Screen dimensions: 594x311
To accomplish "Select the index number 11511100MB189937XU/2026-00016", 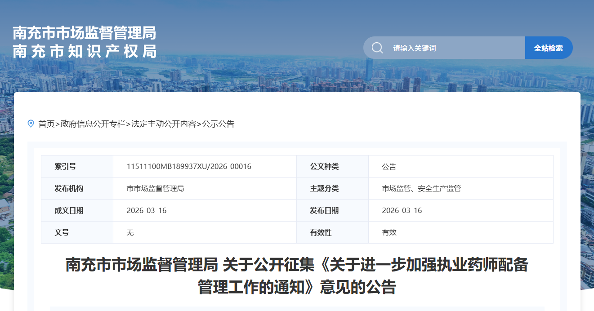I will pos(189,167).
